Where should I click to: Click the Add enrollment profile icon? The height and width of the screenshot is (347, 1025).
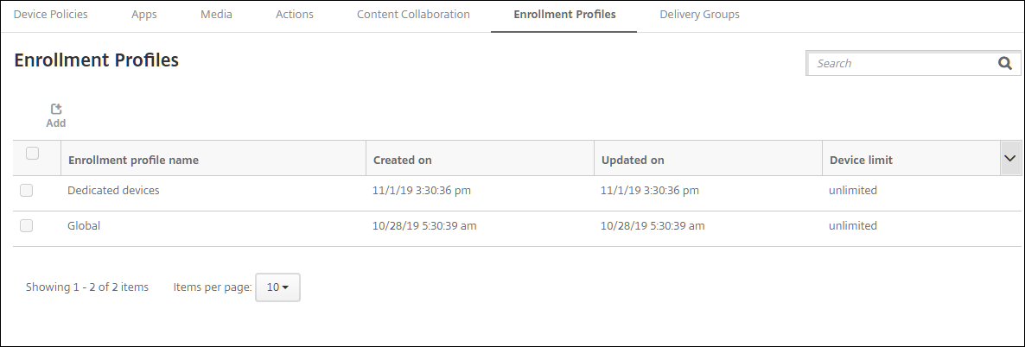pyautogui.click(x=56, y=115)
